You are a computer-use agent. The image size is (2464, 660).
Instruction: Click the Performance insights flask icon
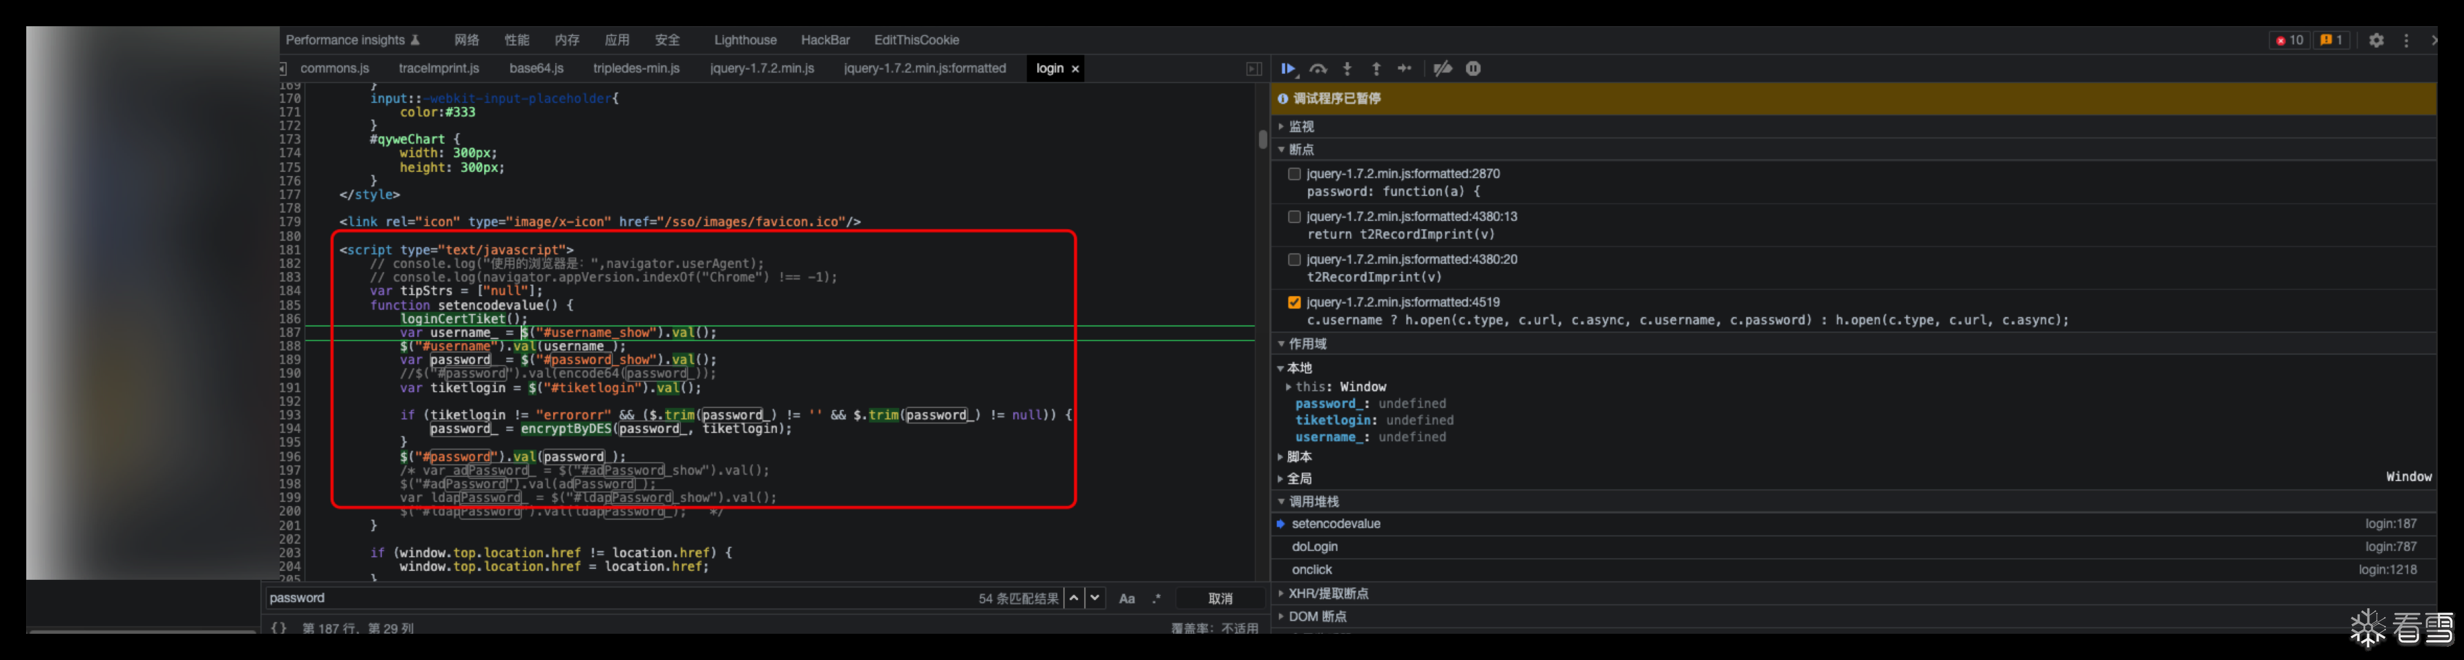tap(415, 40)
